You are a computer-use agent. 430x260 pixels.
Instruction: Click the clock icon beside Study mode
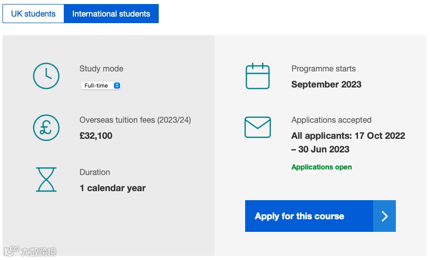pyautogui.click(x=46, y=76)
